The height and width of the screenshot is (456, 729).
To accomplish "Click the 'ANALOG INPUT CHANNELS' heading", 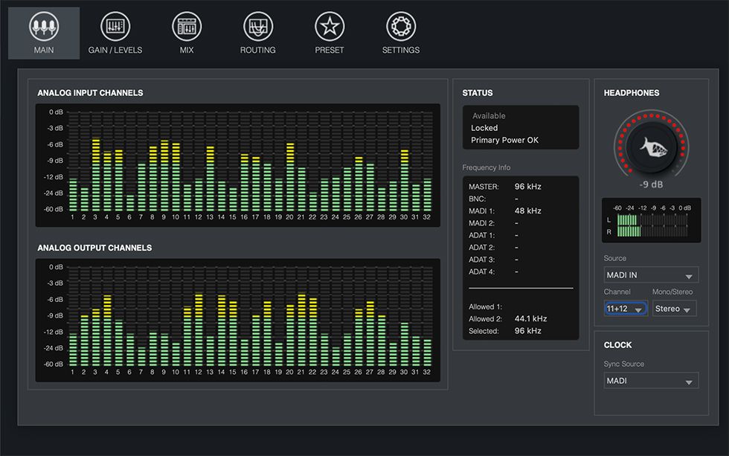I will click(x=90, y=93).
